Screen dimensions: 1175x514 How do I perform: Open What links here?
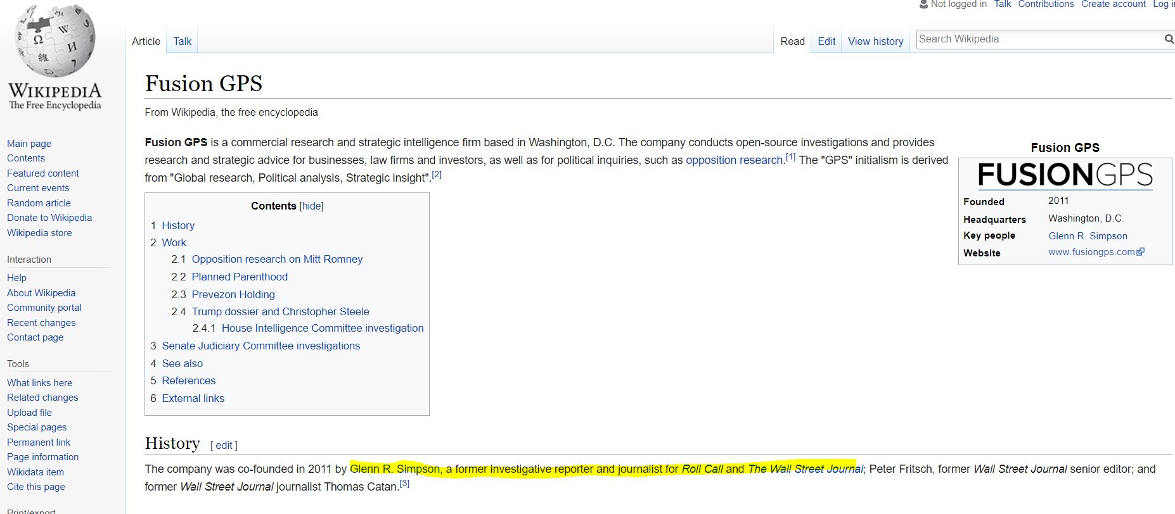40,383
